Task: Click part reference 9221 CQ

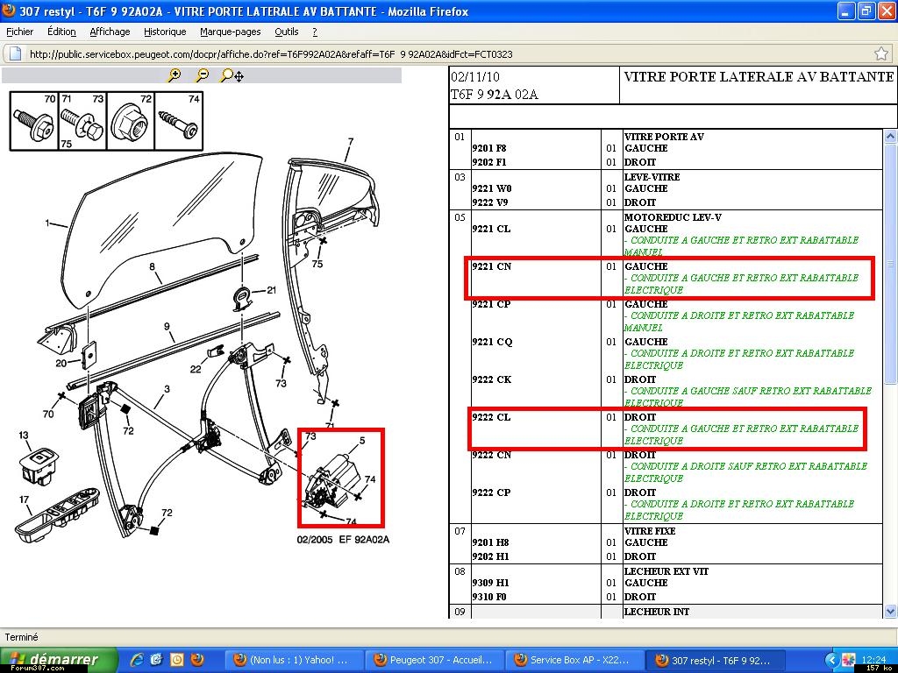Action: [492, 343]
